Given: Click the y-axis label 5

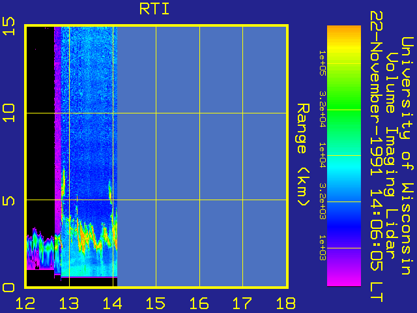Looking at the screenshot, I should (x=8, y=201).
